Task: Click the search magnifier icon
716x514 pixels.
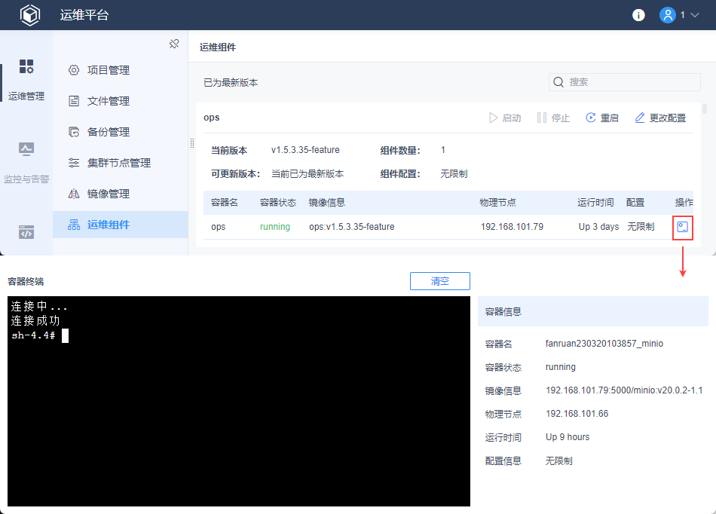Action: 558,82
